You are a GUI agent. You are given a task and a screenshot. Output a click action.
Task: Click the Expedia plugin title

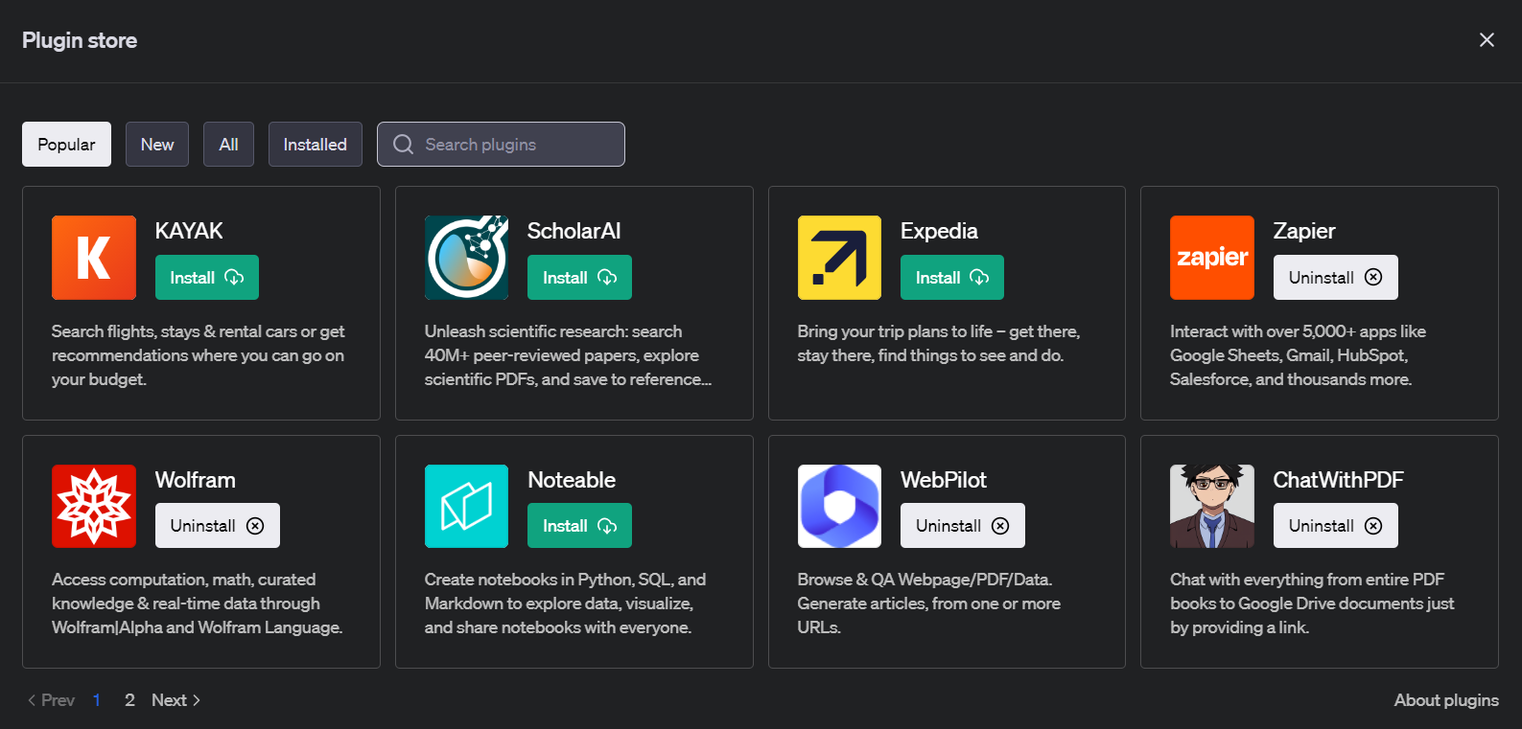pos(939,231)
